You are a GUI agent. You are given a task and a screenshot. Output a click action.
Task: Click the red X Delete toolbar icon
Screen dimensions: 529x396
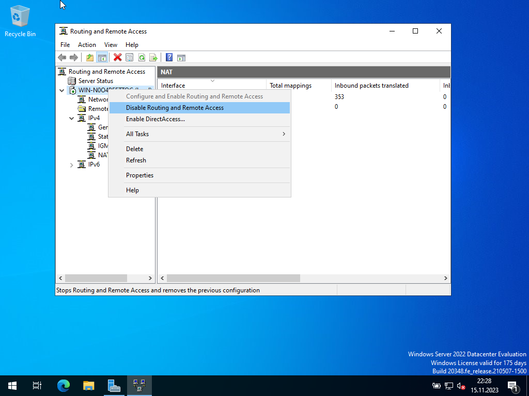tap(117, 58)
